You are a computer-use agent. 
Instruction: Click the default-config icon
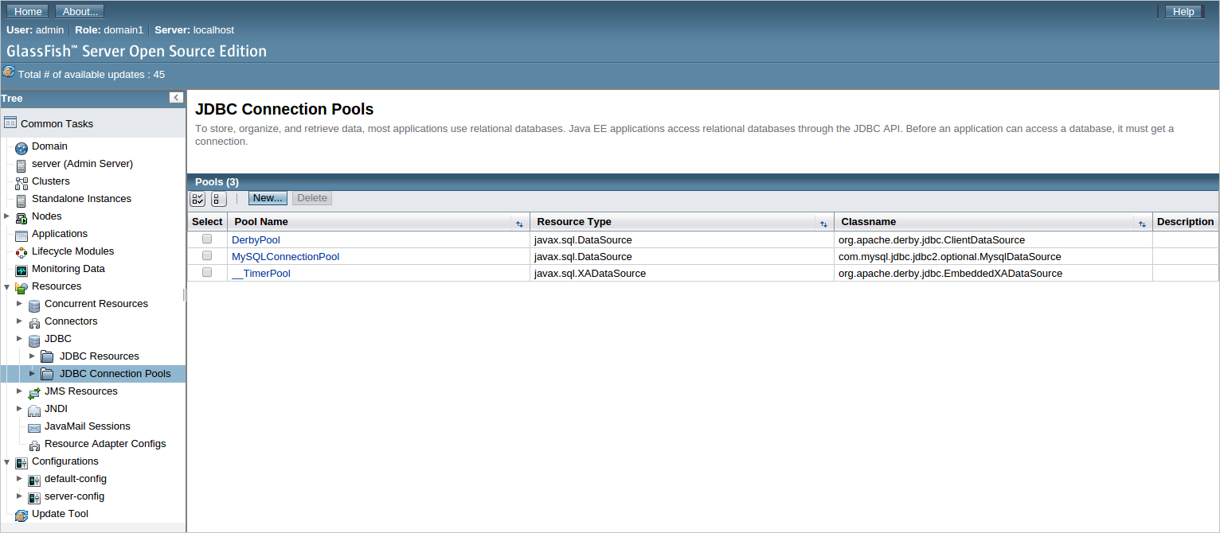(34, 480)
